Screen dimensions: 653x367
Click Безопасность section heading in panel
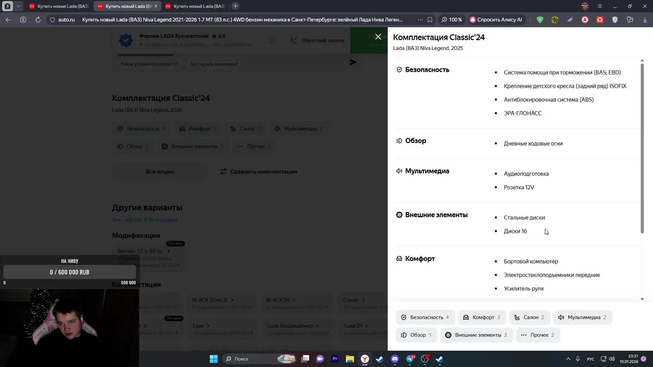(427, 70)
